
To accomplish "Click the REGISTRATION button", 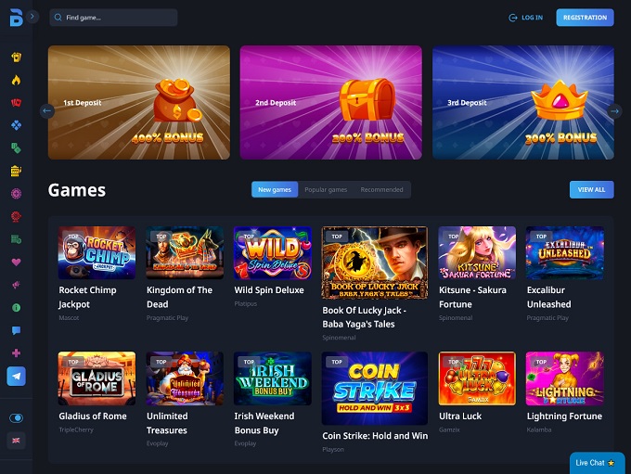I will [585, 18].
